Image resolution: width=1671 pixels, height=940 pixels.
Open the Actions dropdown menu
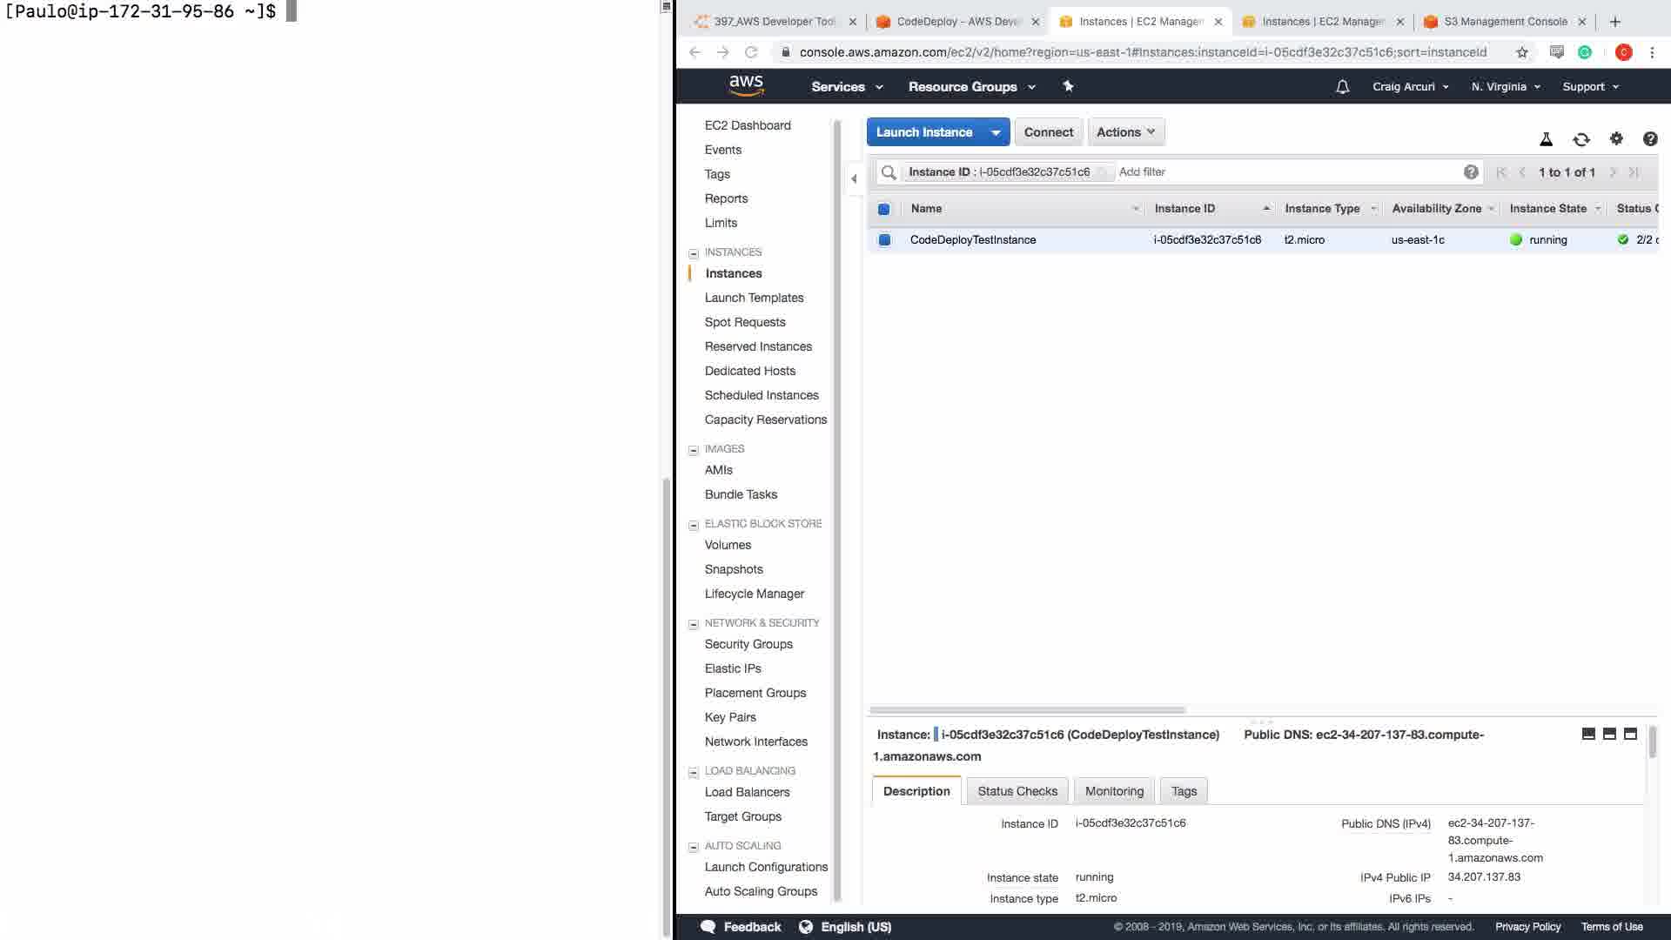tap(1125, 132)
